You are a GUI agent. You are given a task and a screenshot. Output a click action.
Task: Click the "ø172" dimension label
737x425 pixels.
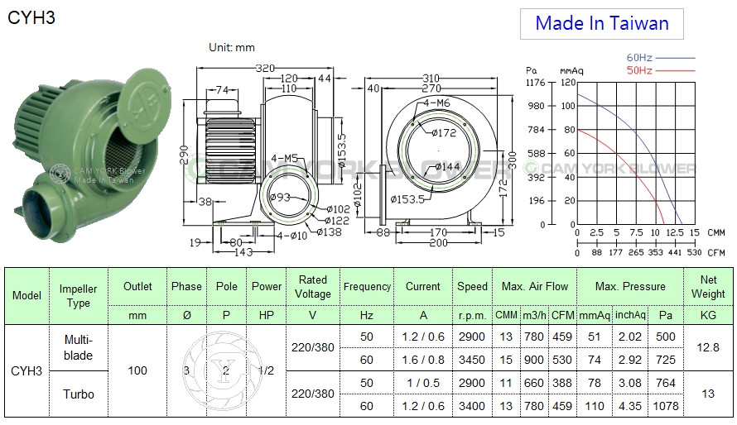click(x=444, y=133)
